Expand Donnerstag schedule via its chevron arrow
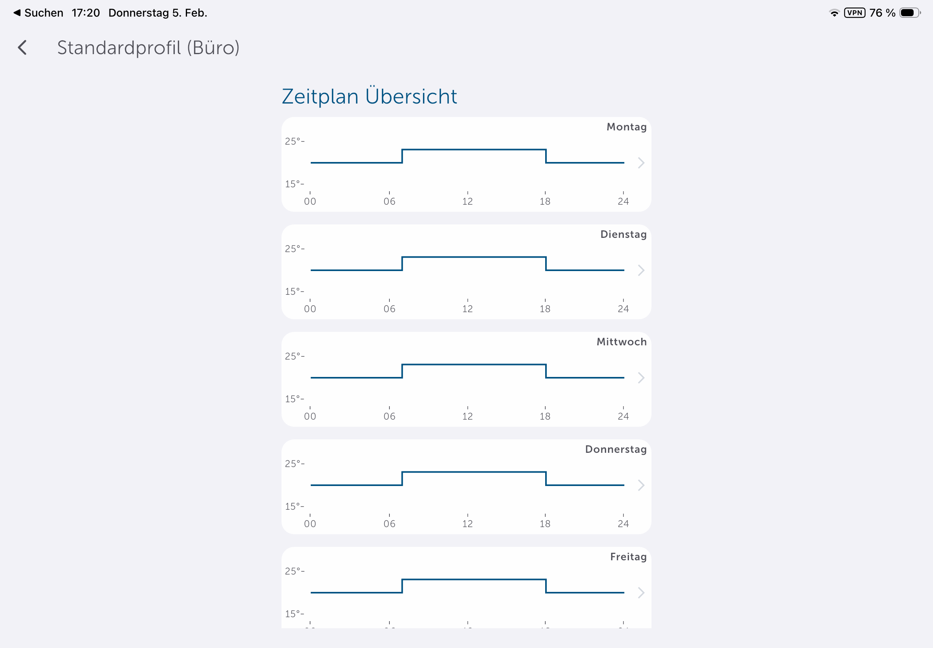This screenshot has height=648, width=933. coord(641,485)
